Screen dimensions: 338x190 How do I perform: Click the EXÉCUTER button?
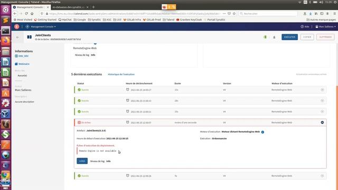coord(289,37)
